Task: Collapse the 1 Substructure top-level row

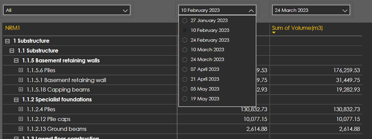Action: tap(7, 41)
